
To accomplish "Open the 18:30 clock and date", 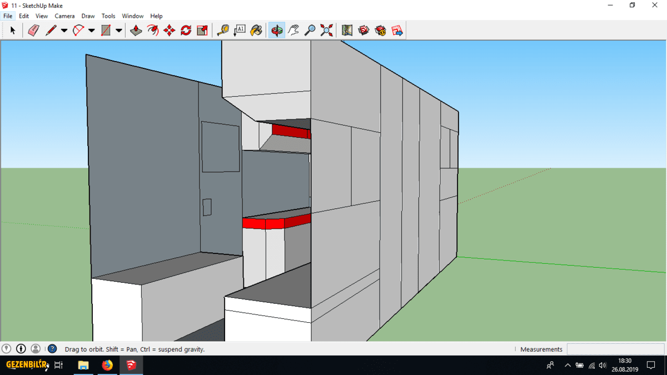I will click(625, 365).
